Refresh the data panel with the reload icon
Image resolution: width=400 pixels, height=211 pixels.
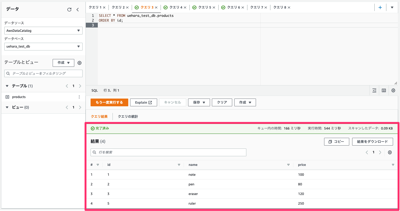coord(69,9)
